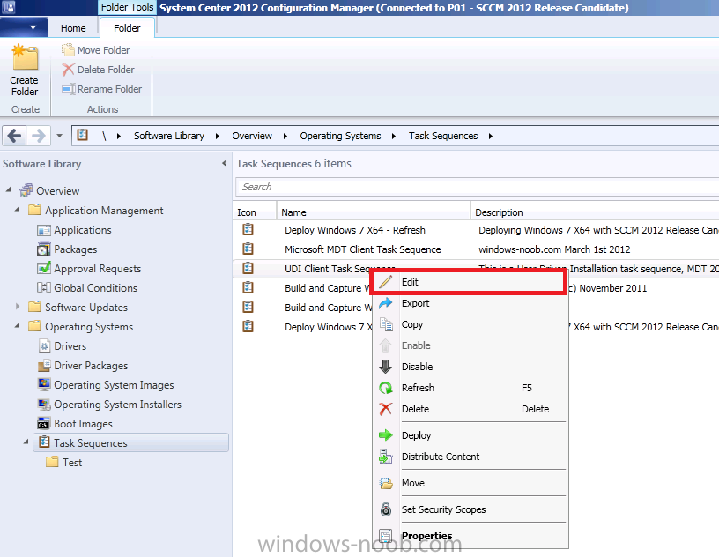Click the Name column header
Viewport: 719px width, 557px height.
click(374, 212)
